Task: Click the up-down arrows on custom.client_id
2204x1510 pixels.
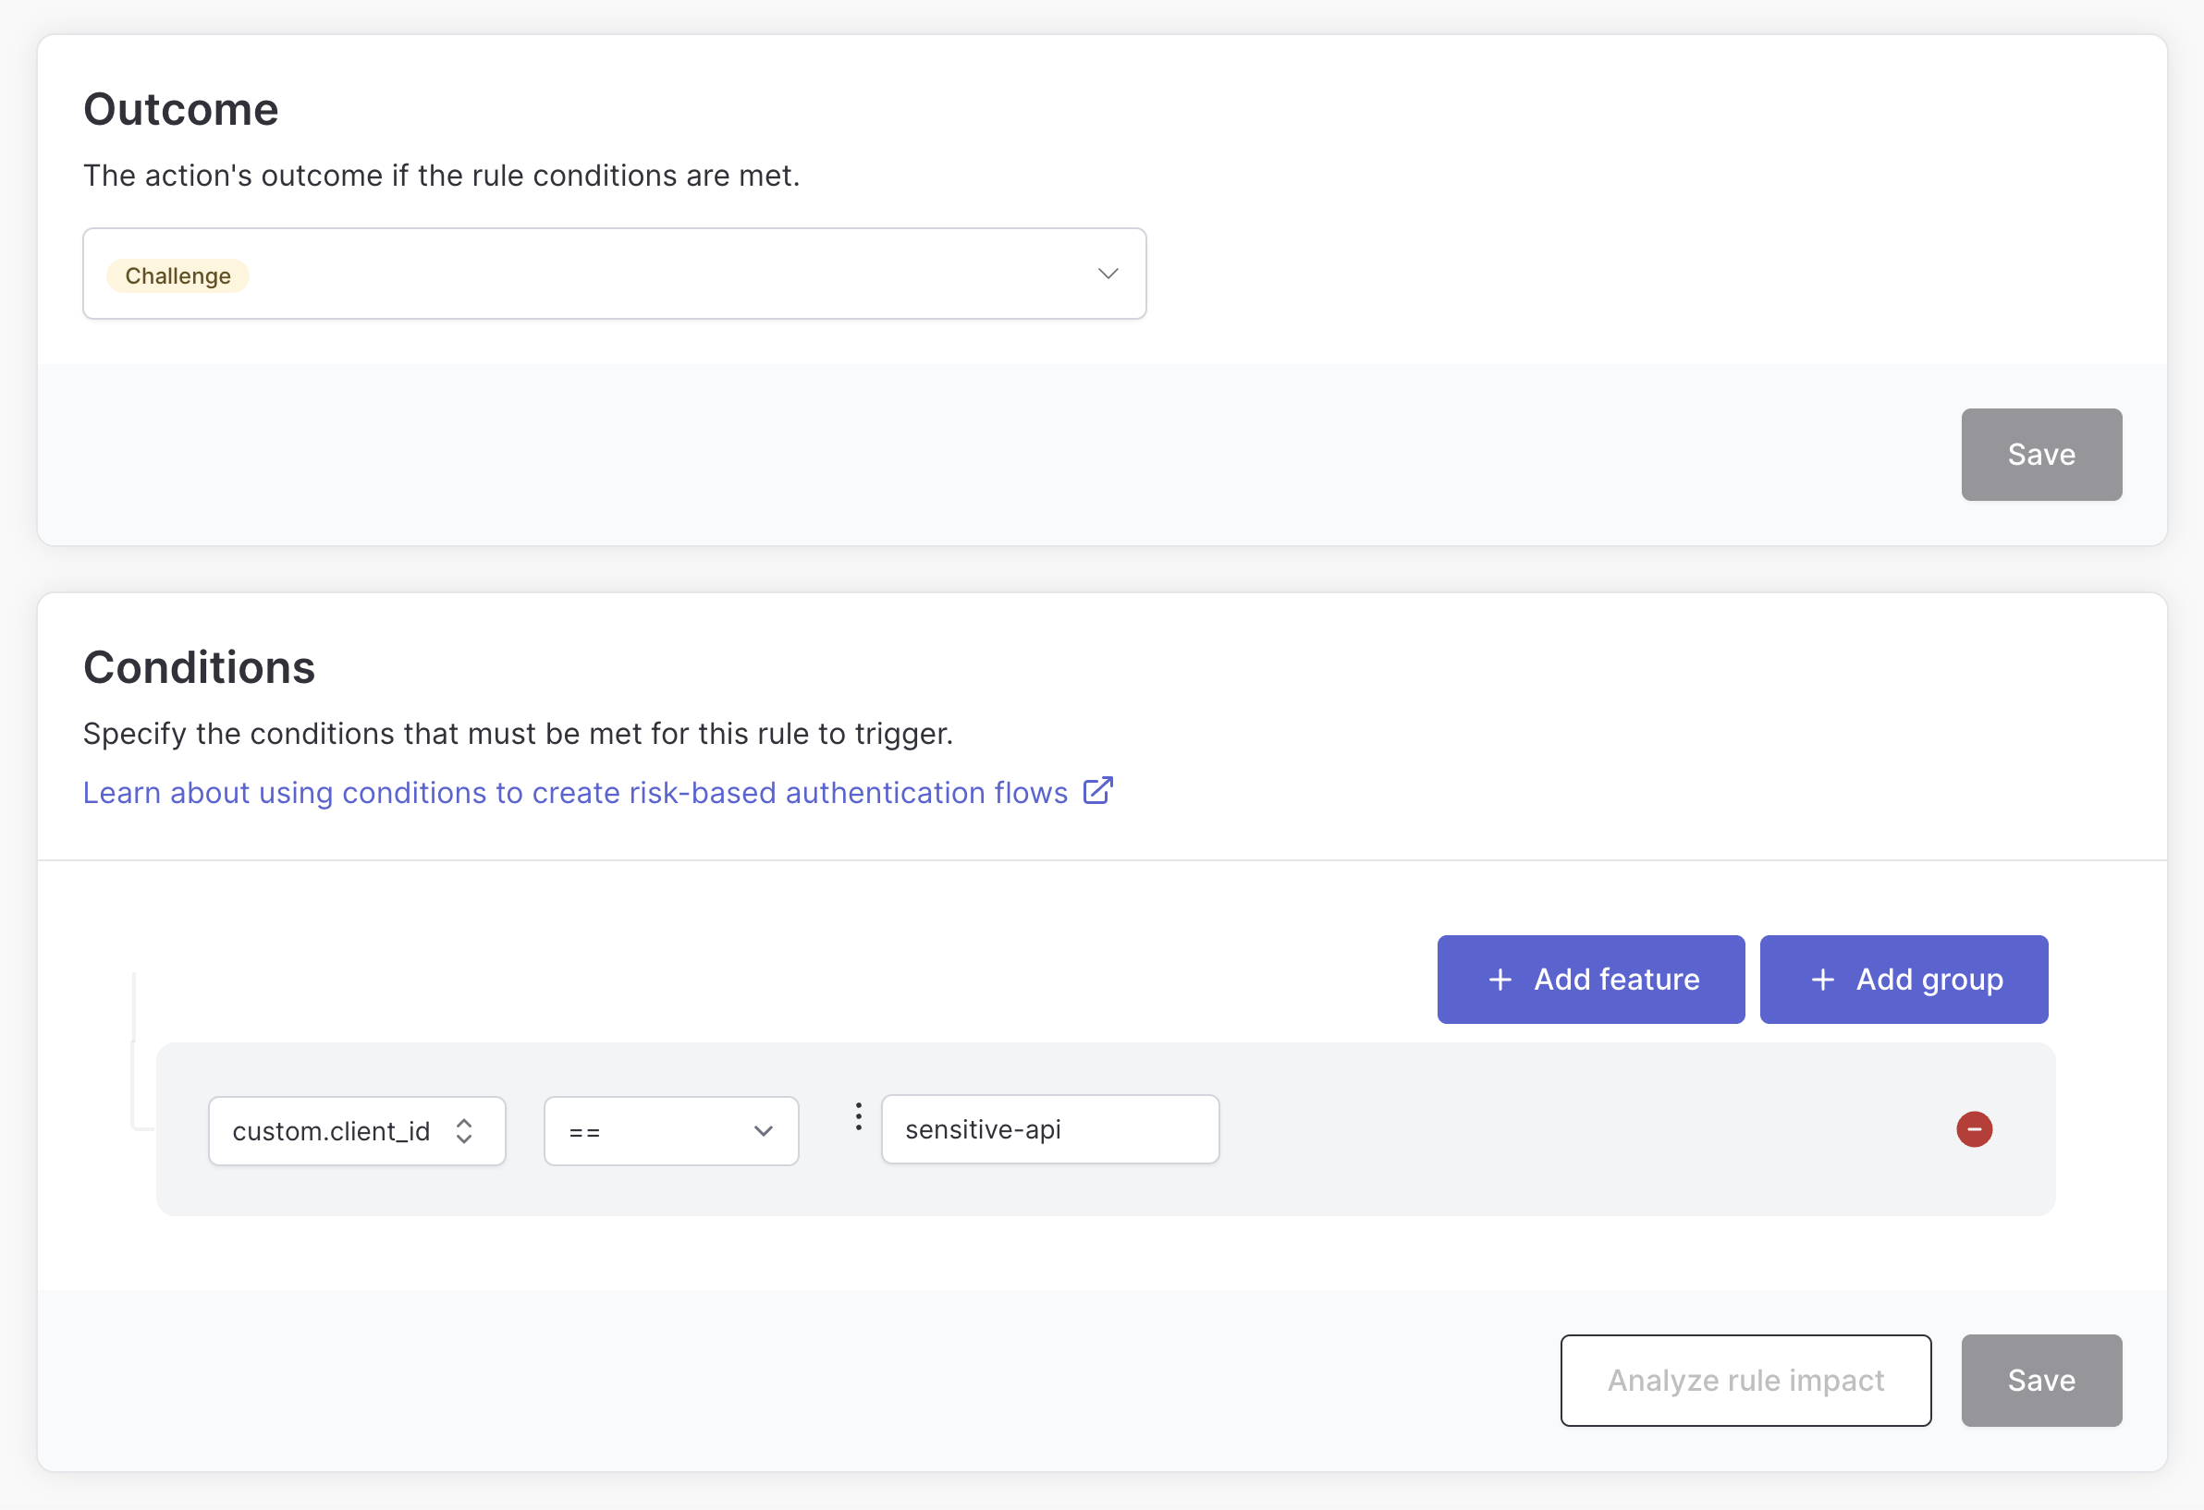Action: [x=464, y=1131]
